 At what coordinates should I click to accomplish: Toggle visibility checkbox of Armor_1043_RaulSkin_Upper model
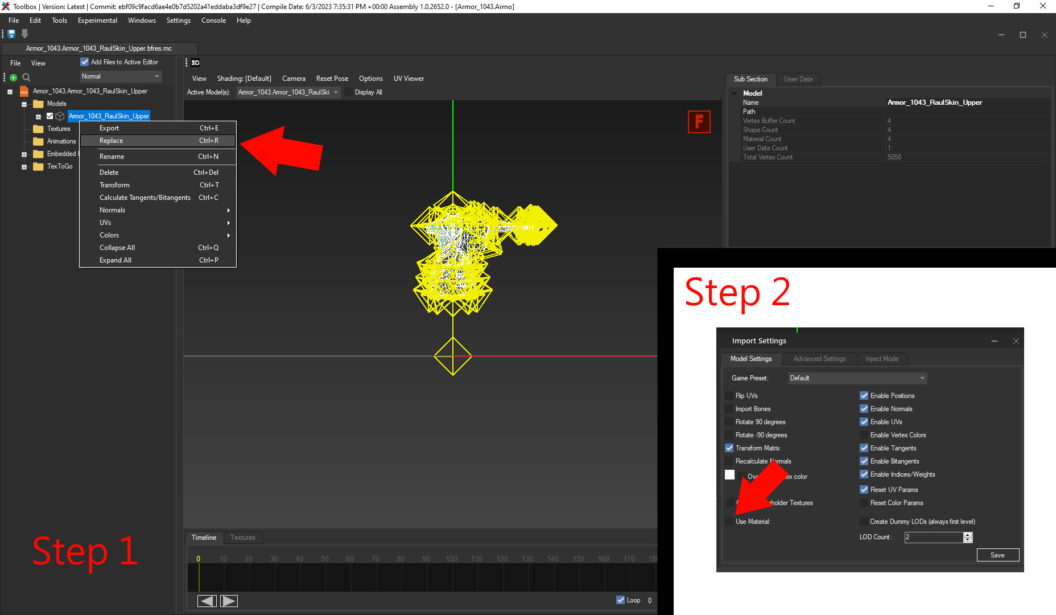50,116
